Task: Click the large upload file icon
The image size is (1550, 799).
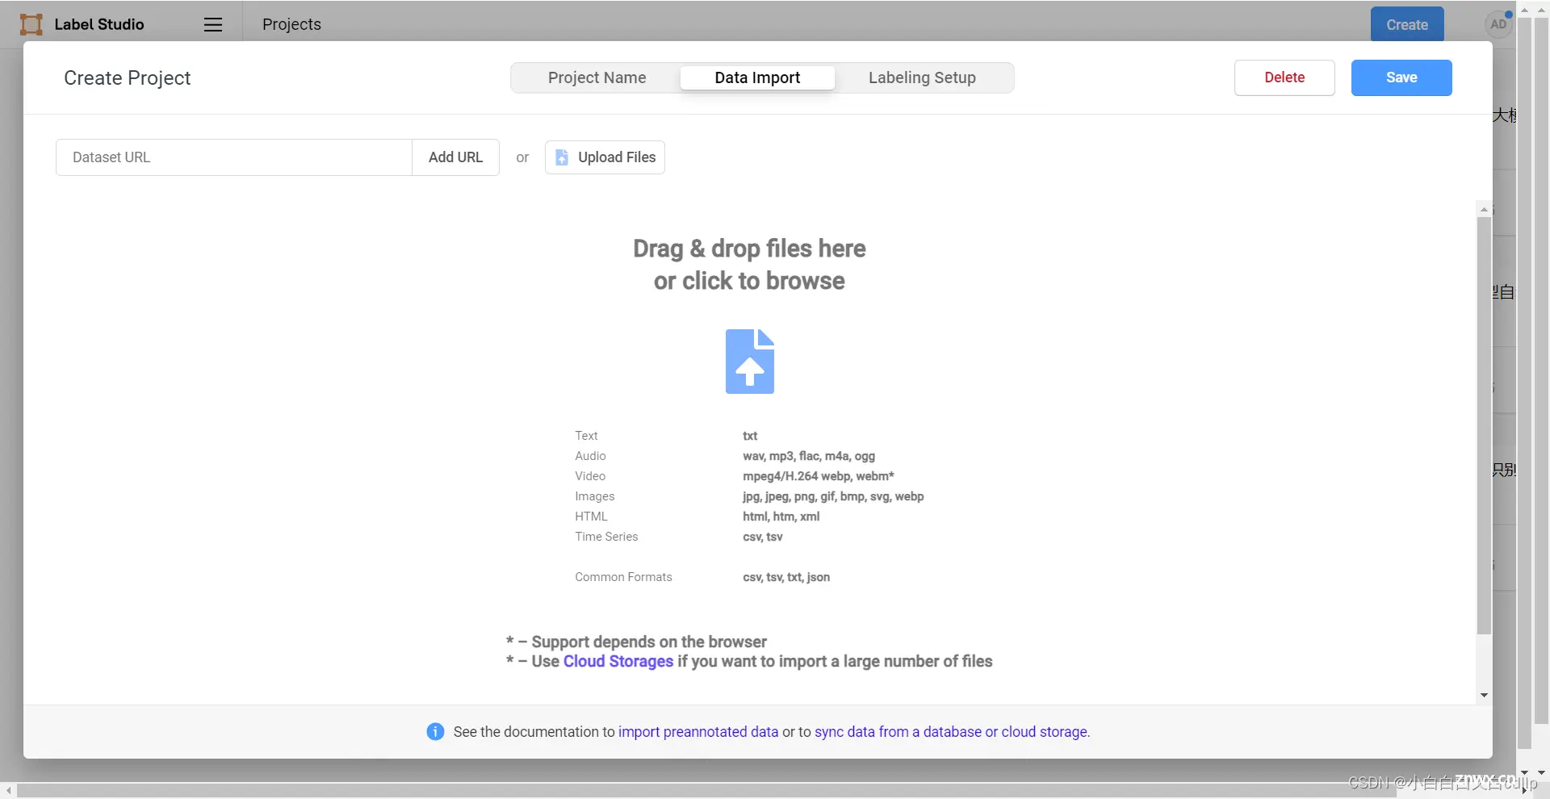Action: [x=750, y=362]
